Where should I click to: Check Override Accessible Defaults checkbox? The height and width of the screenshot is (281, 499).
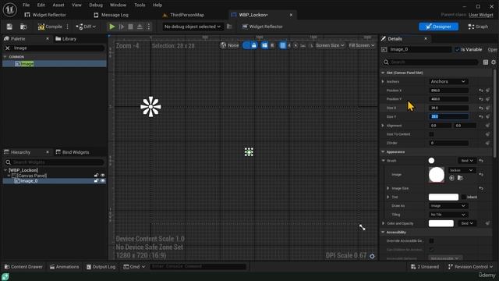pyautogui.click(x=431, y=241)
